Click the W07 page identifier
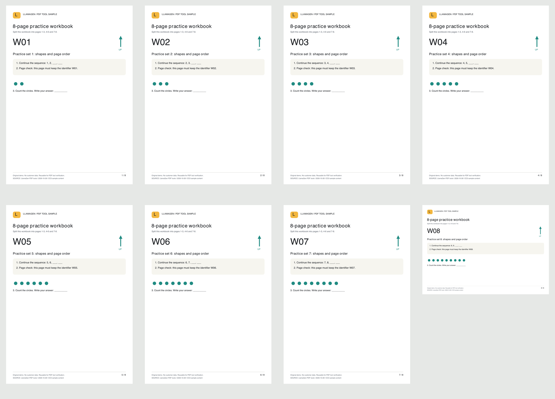Screen dimensions: 555x399 tap(299, 242)
